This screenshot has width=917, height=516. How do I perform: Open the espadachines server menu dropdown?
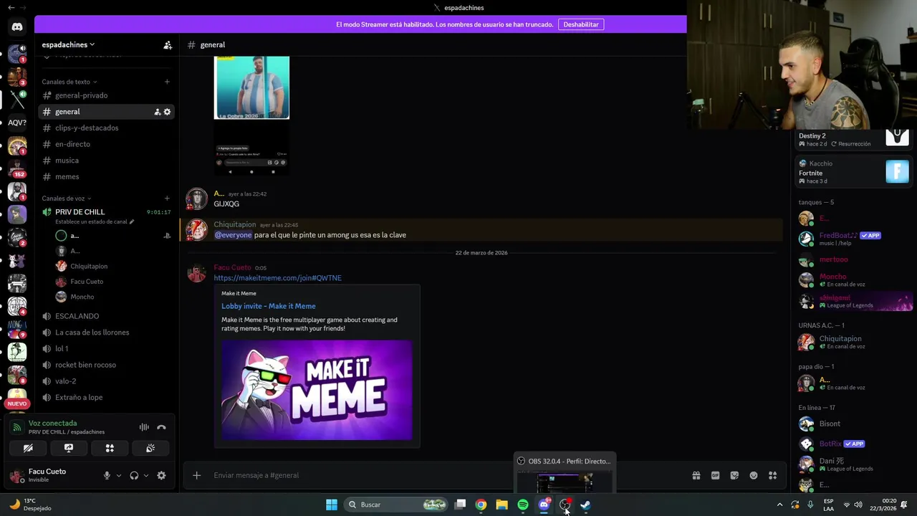coord(68,45)
